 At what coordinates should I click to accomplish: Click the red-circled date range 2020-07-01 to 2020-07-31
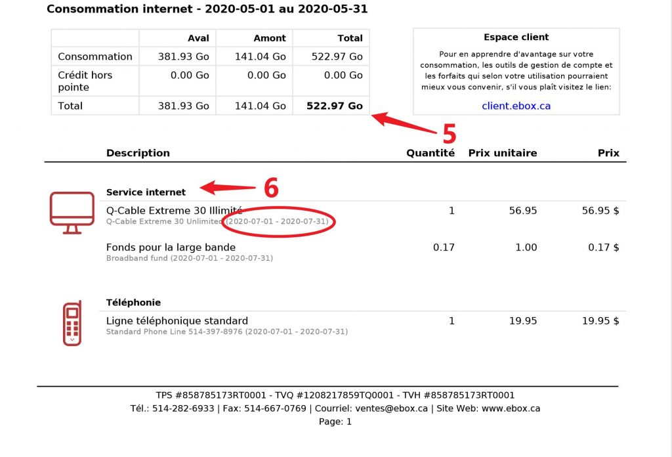(278, 222)
